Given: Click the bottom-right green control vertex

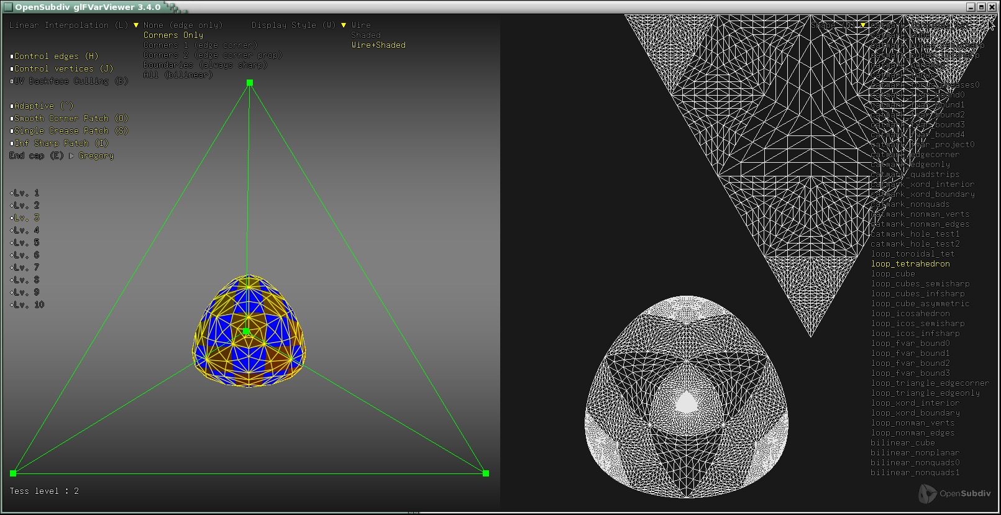Looking at the screenshot, I should 486,473.
